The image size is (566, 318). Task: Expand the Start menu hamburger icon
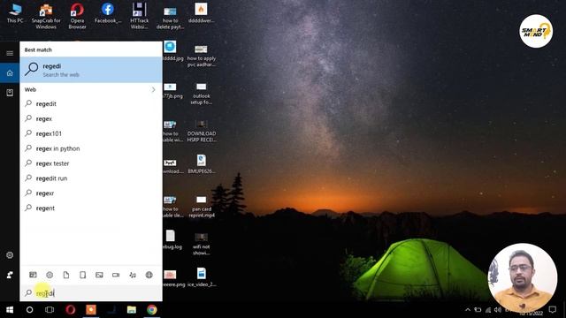point(10,53)
